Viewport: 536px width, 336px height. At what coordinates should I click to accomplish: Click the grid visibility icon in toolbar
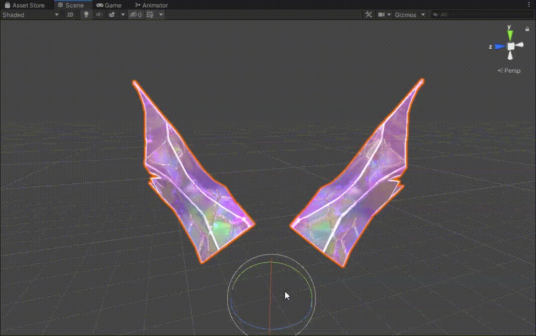click(x=150, y=15)
